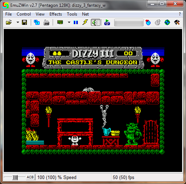Click the ACB status bar button

coord(30,177)
